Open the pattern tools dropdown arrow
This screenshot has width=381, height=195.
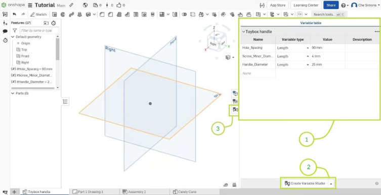click(x=168, y=15)
